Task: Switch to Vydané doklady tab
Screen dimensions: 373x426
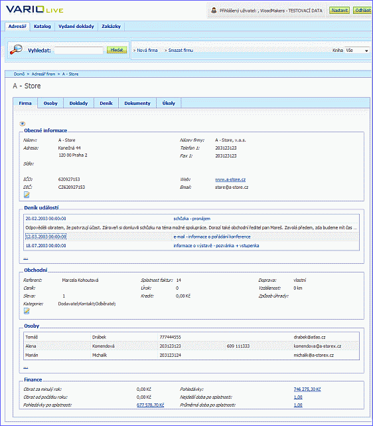Action: click(x=76, y=27)
